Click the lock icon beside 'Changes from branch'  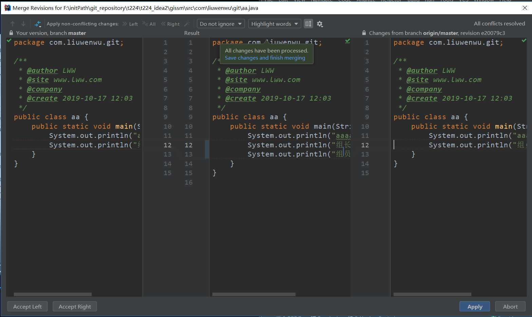364,33
